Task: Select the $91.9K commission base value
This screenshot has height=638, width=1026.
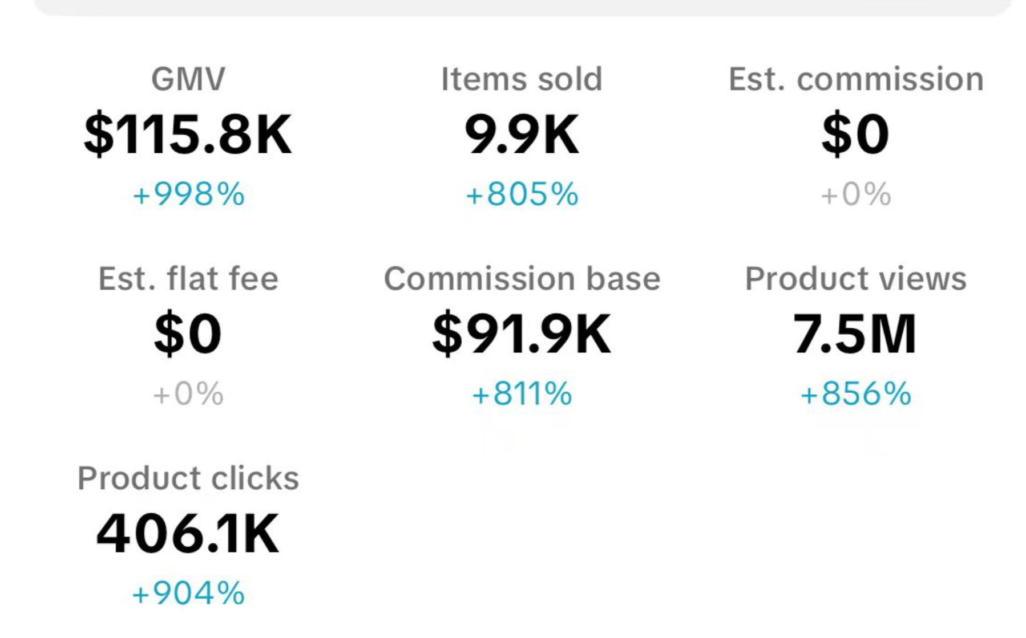Action: (x=522, y=334)
